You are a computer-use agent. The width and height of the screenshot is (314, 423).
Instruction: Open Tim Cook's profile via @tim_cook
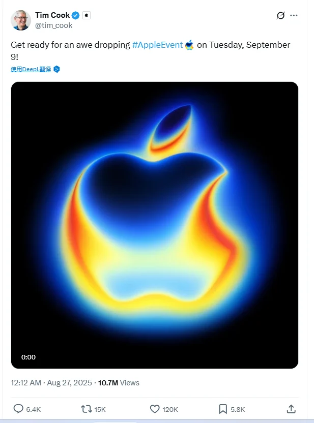(53, 25)
